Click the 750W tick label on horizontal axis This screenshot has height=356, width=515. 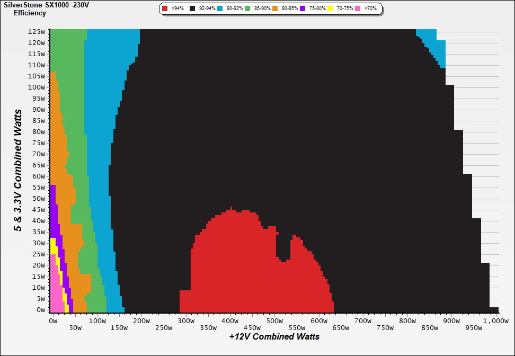385,328
